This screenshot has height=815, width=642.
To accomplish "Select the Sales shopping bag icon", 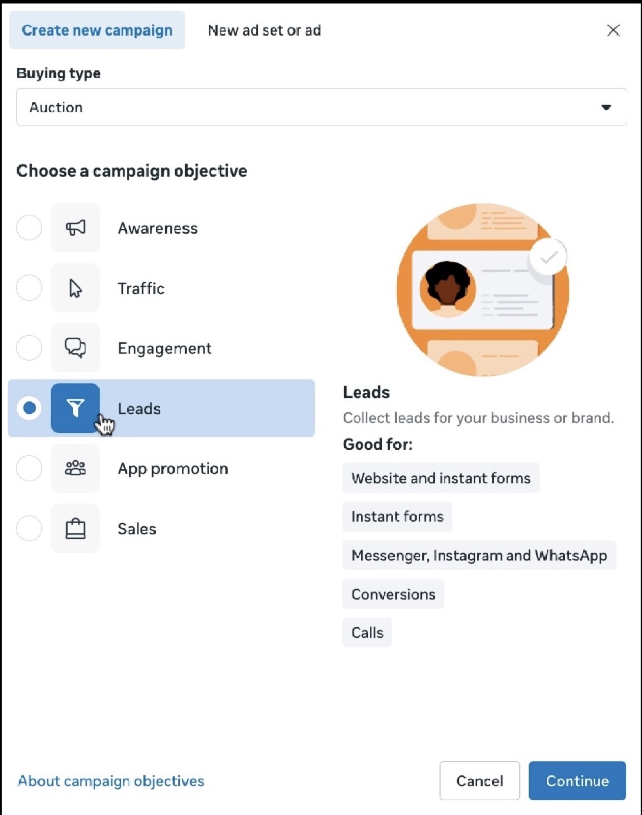I will [75, 528].
